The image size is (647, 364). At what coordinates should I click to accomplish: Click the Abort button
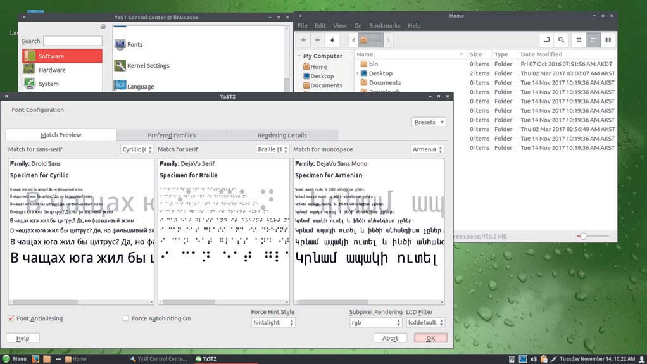[x=390, y=338]
